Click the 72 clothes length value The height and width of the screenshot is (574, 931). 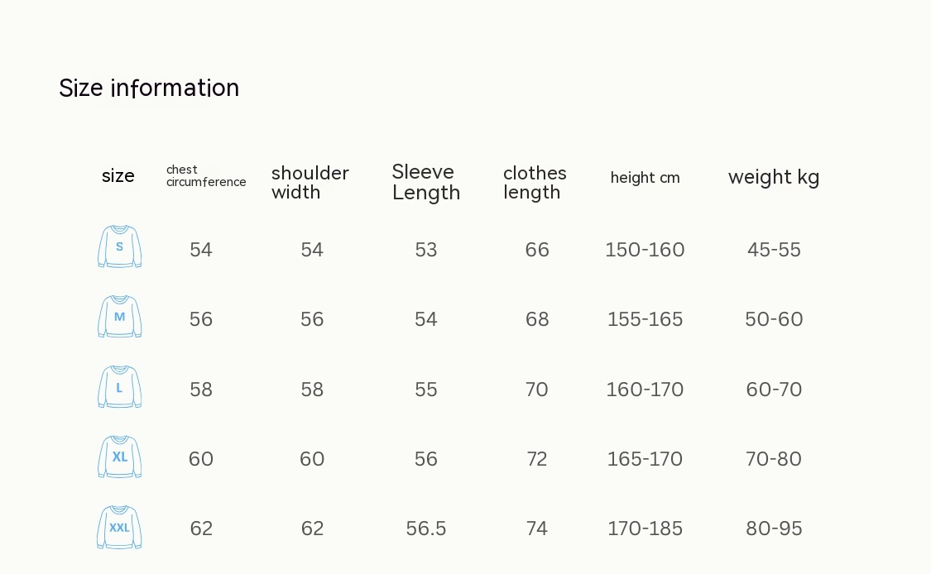(537, 459)
